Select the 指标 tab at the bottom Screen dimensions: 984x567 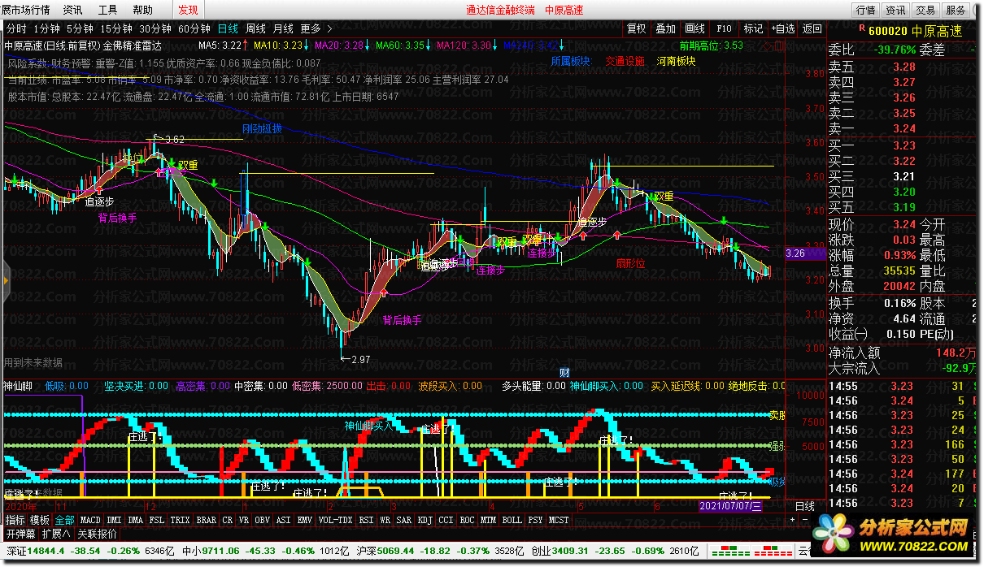(x=15, y=520)
